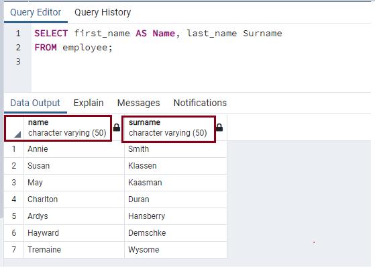Select row number 1 header

coord(14,149)
